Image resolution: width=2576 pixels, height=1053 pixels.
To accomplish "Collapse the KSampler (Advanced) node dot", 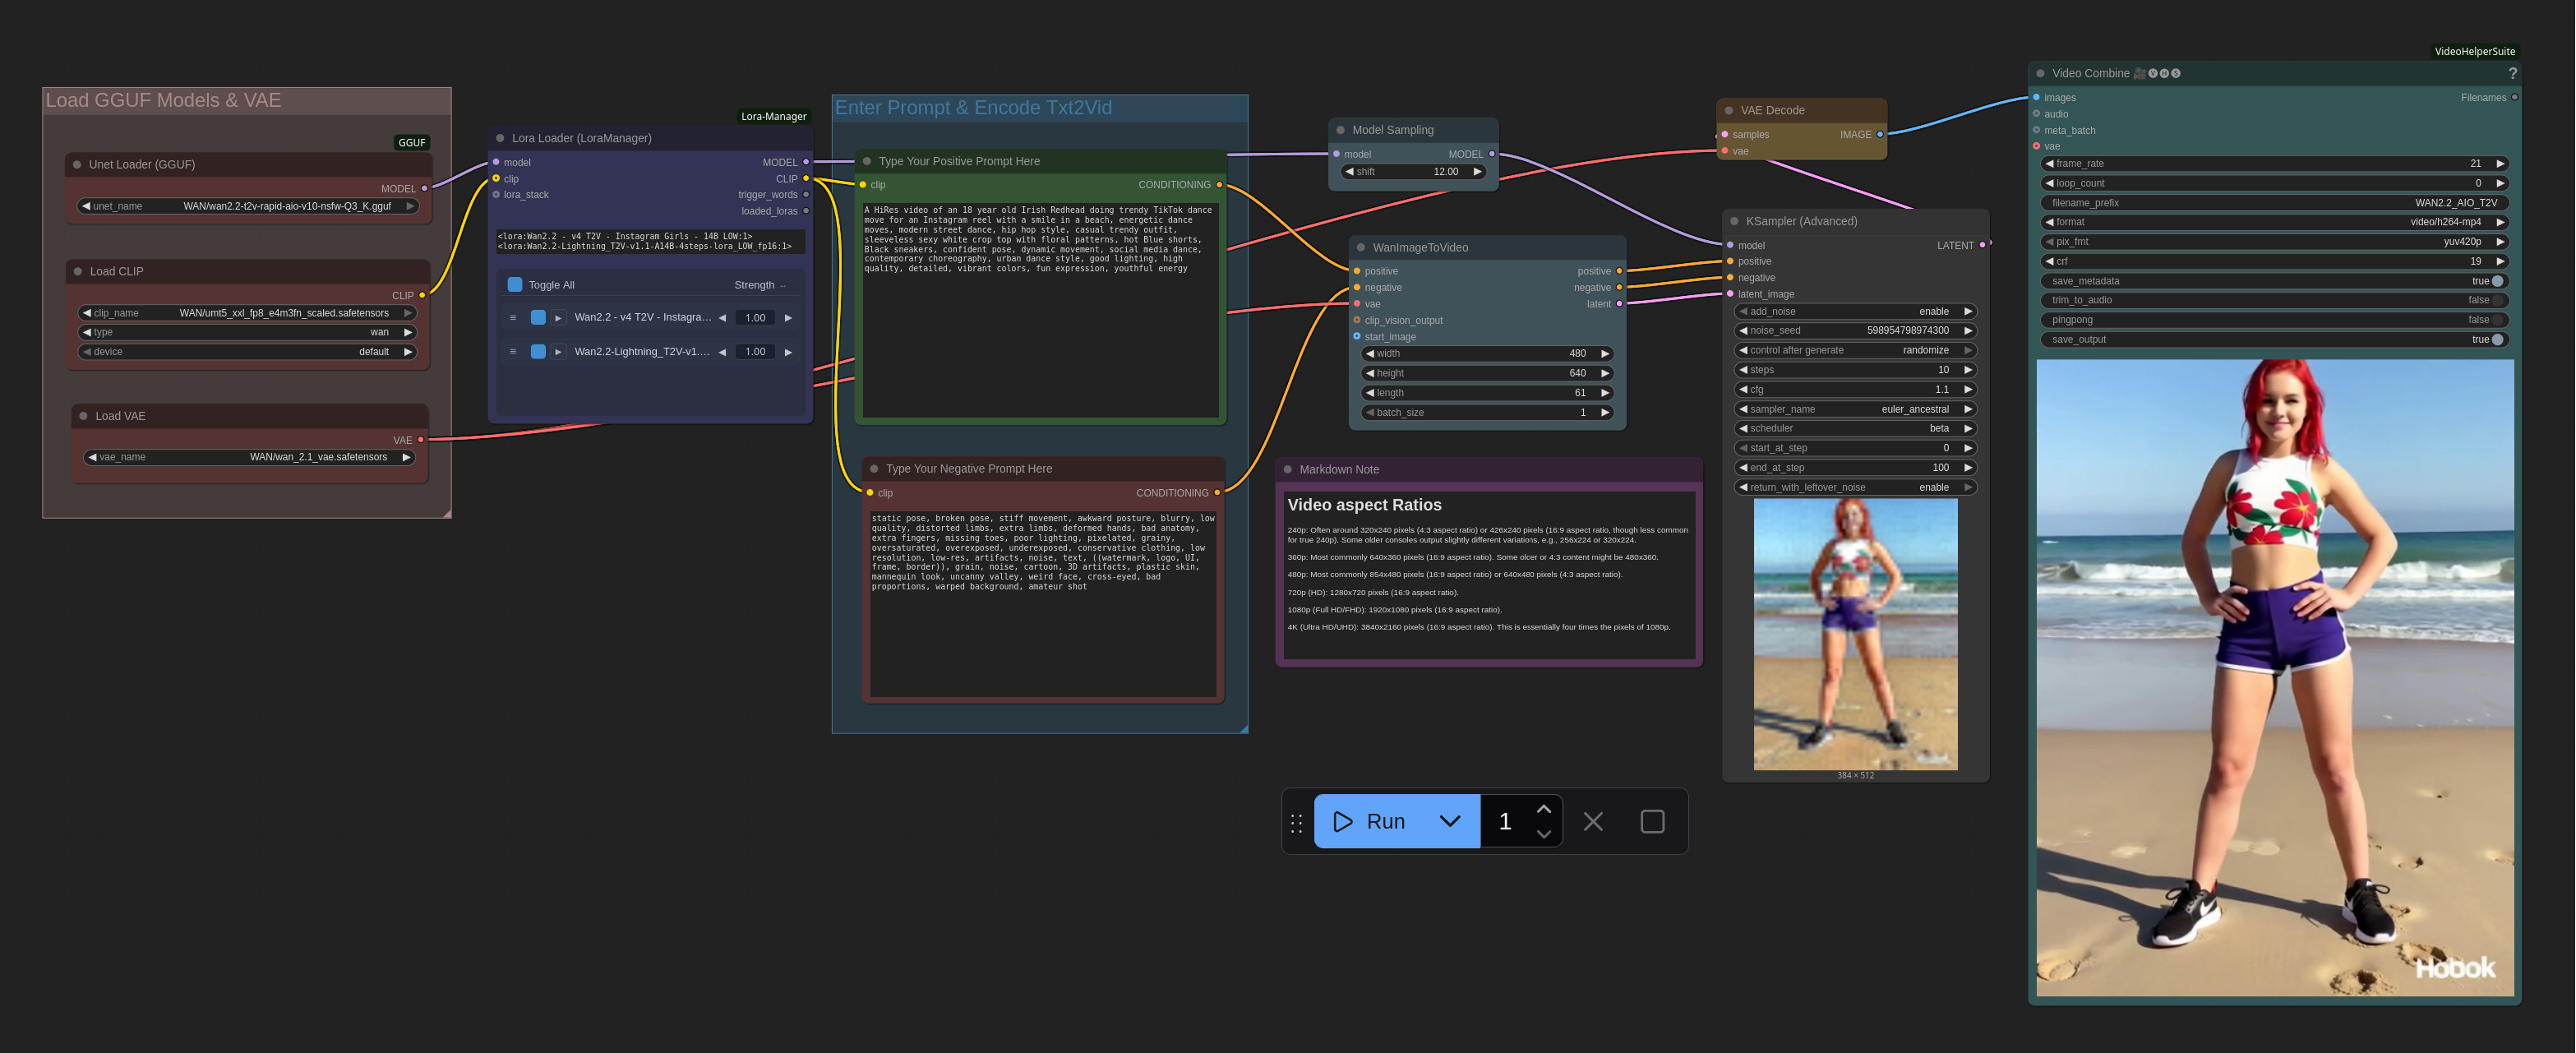I will (1734, 221).
